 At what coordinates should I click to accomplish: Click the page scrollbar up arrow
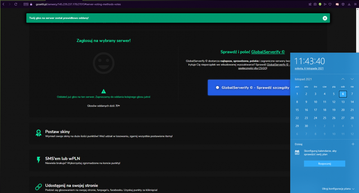tap(357, 10)
